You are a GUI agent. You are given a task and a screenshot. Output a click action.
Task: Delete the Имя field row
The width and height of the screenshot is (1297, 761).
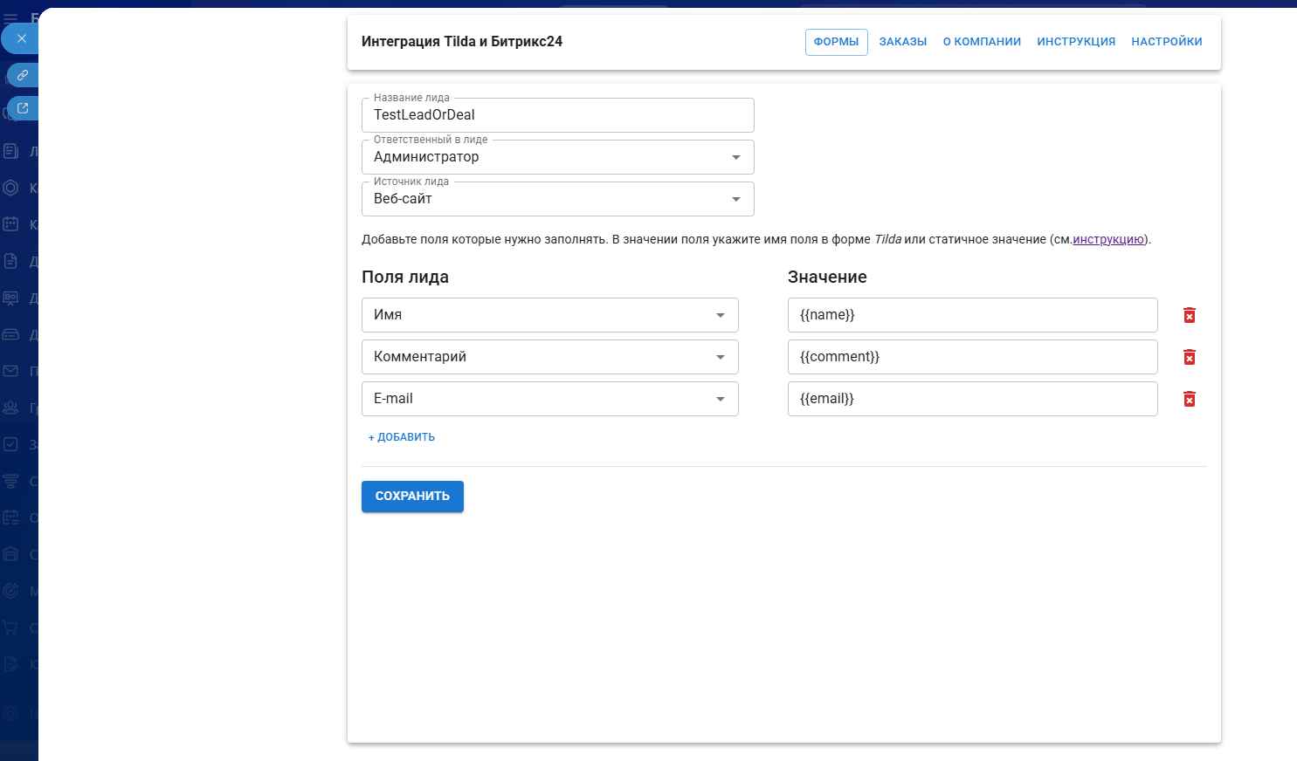click(1189, 315)
